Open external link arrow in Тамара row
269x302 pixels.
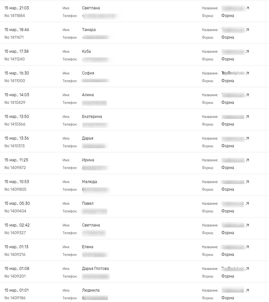coord(247,30)
